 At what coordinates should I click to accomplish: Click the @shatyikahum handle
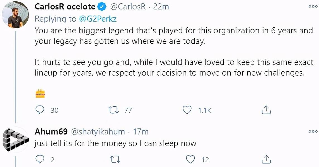[99, 131]
